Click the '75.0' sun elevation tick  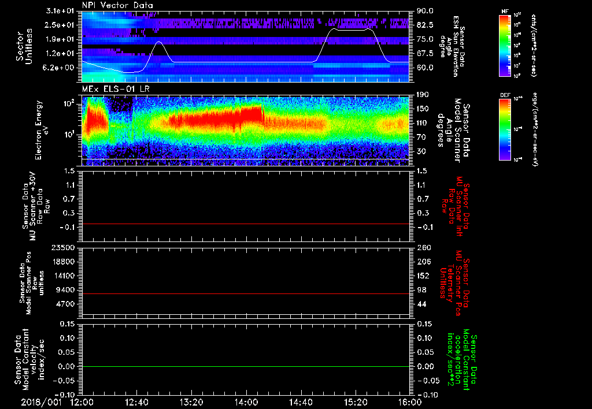(x=425, y=39)
